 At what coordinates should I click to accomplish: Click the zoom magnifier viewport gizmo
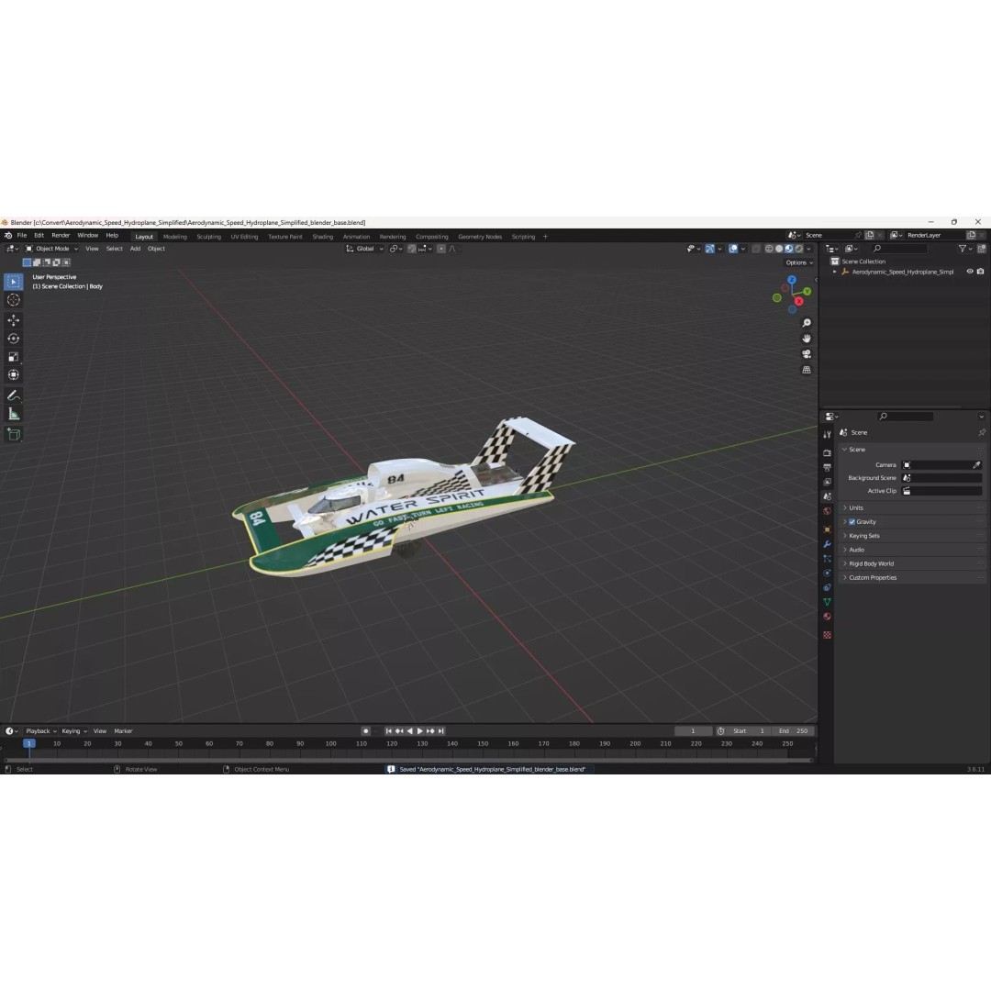[x=807, y=323]
